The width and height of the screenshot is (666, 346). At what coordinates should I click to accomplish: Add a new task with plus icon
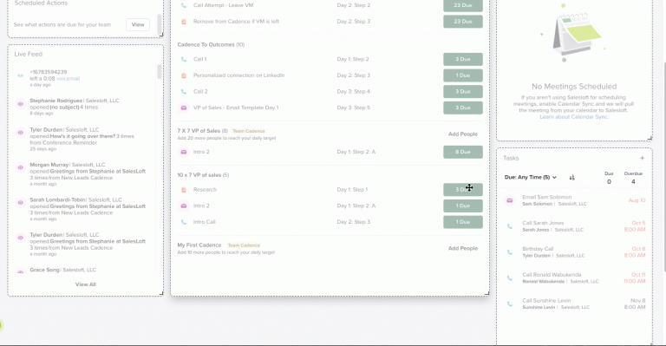[x=642, y=158]
